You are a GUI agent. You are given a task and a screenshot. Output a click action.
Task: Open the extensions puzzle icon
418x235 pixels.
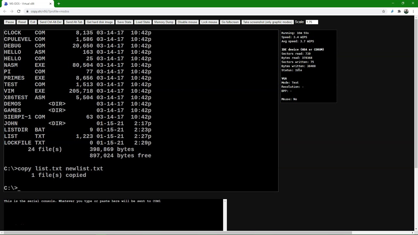click(399, 11)
